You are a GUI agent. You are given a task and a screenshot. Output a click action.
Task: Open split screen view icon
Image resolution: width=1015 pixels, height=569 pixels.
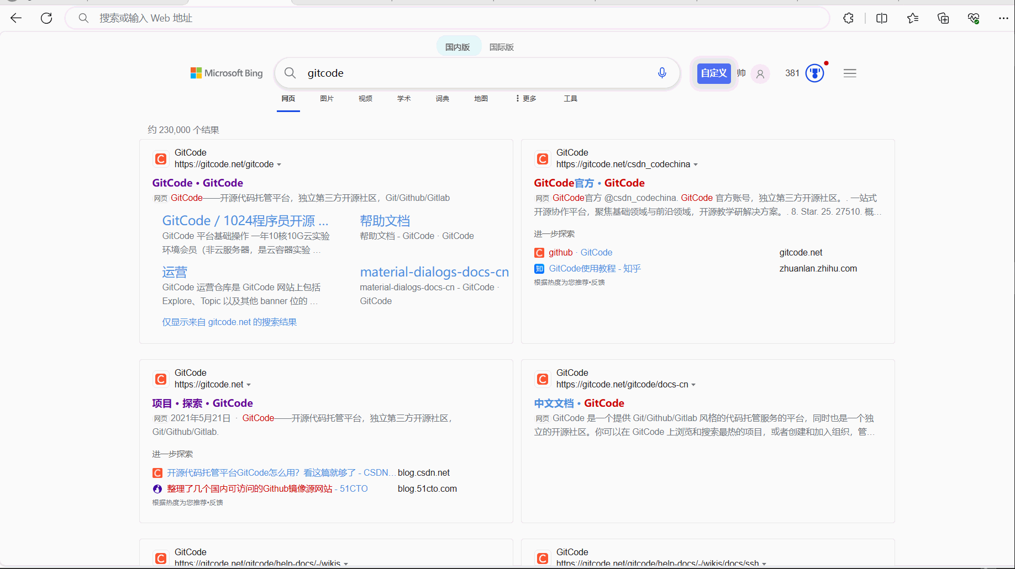pyautogui.click(x=882, y=18)
